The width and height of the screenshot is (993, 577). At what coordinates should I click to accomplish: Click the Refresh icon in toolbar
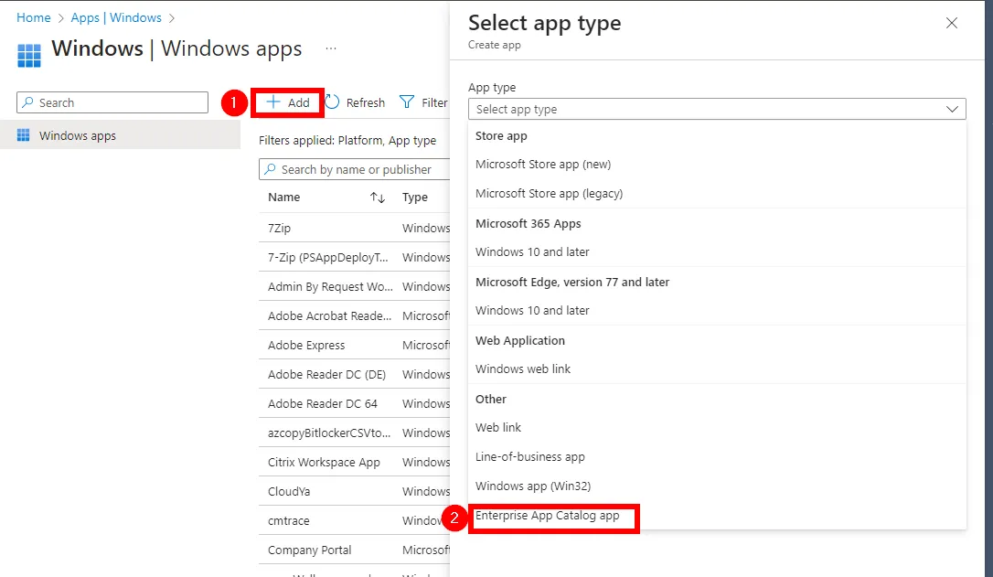(333, 102)
